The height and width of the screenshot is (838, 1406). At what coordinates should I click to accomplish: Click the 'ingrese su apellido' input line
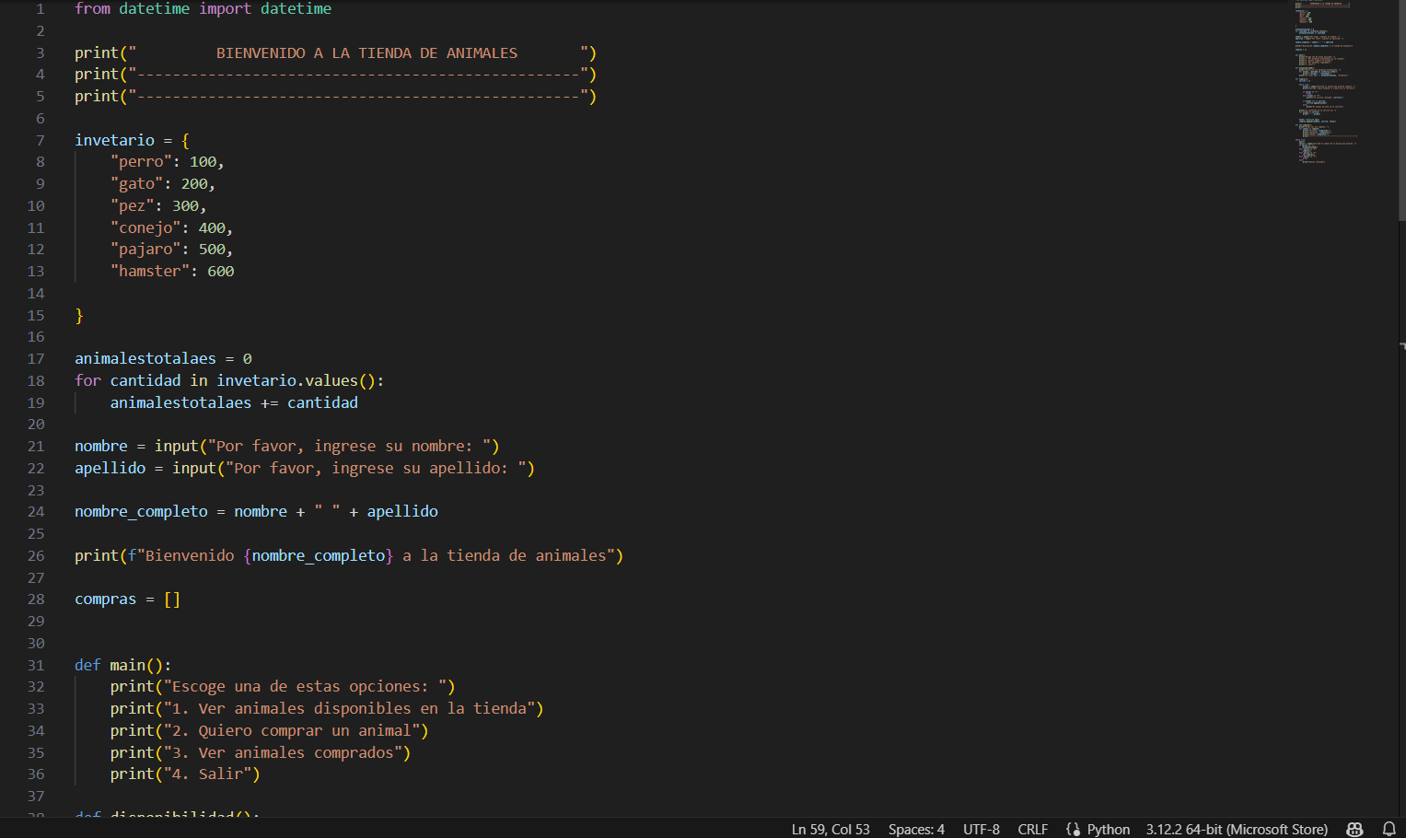coord(305,468)
